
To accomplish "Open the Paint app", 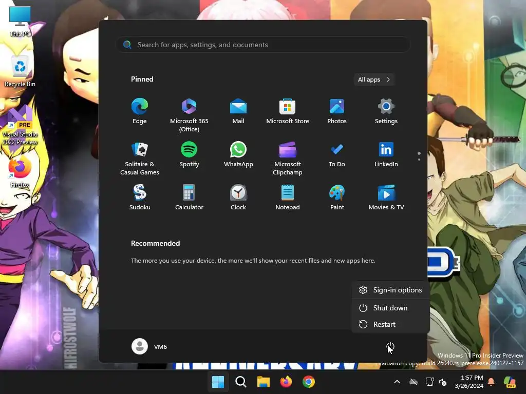I will click(x=337, y=198).
